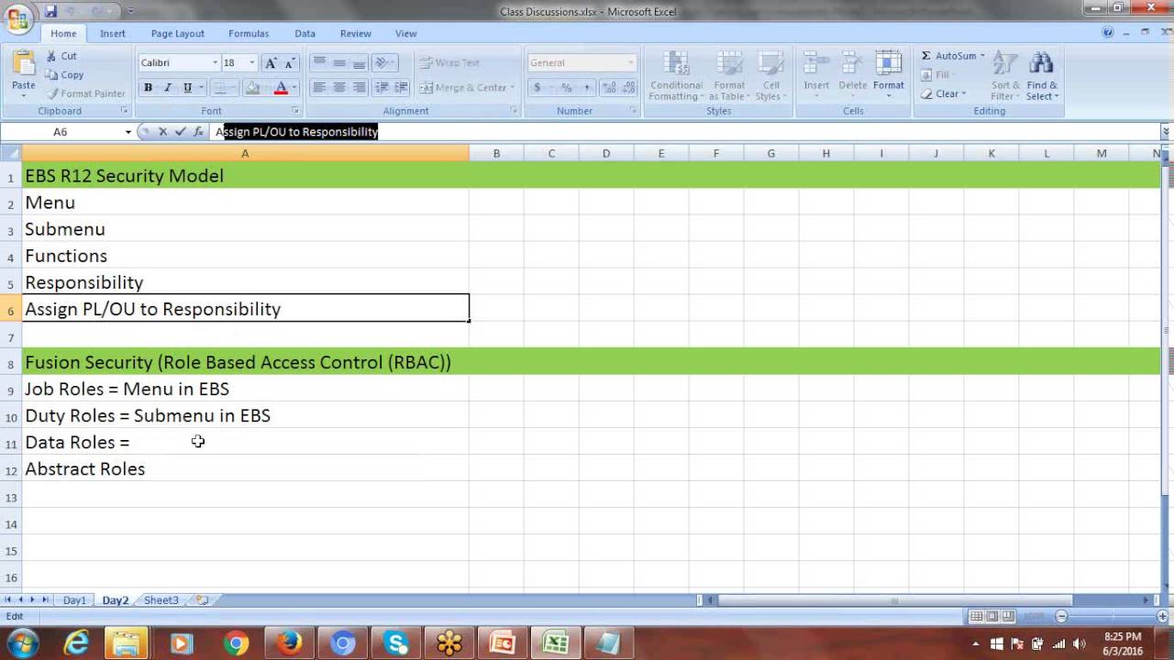Toggle Italic formatting
Screen dimensions: 1174x660
coord(168,88)
